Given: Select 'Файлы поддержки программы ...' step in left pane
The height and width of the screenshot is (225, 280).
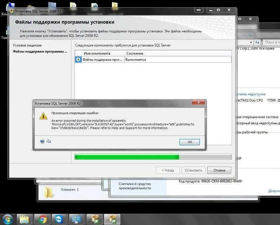Looking at the screenshot, I should tap(40, 51).
